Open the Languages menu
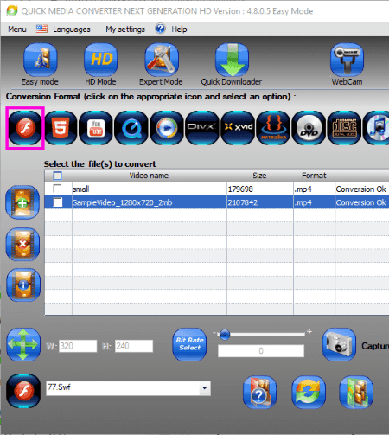The width and height of the screenshot is (389, 435). tap(72, 29)
